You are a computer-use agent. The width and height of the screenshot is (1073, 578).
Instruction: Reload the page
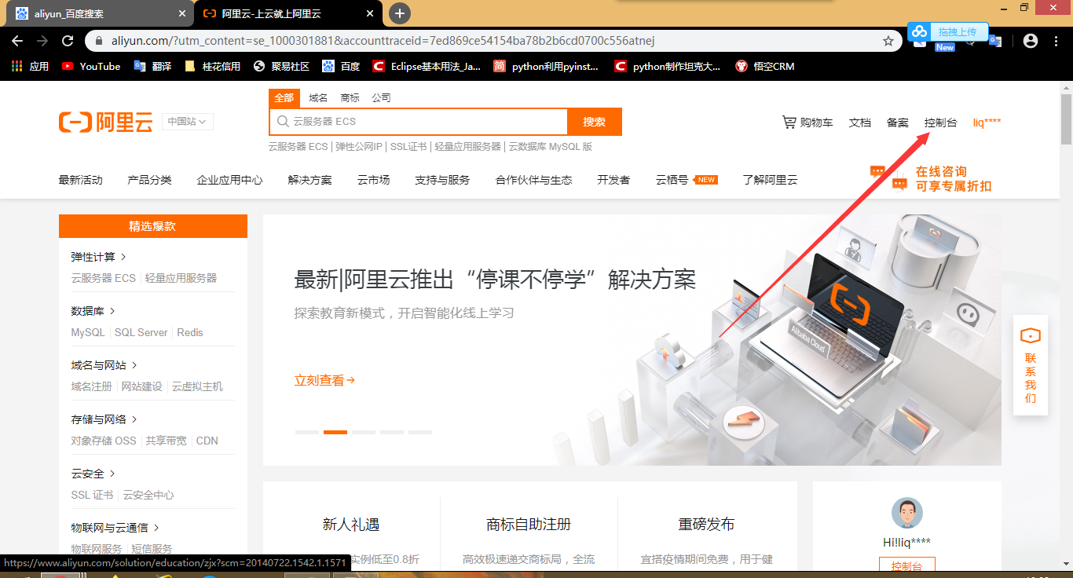tap(68, 41)
